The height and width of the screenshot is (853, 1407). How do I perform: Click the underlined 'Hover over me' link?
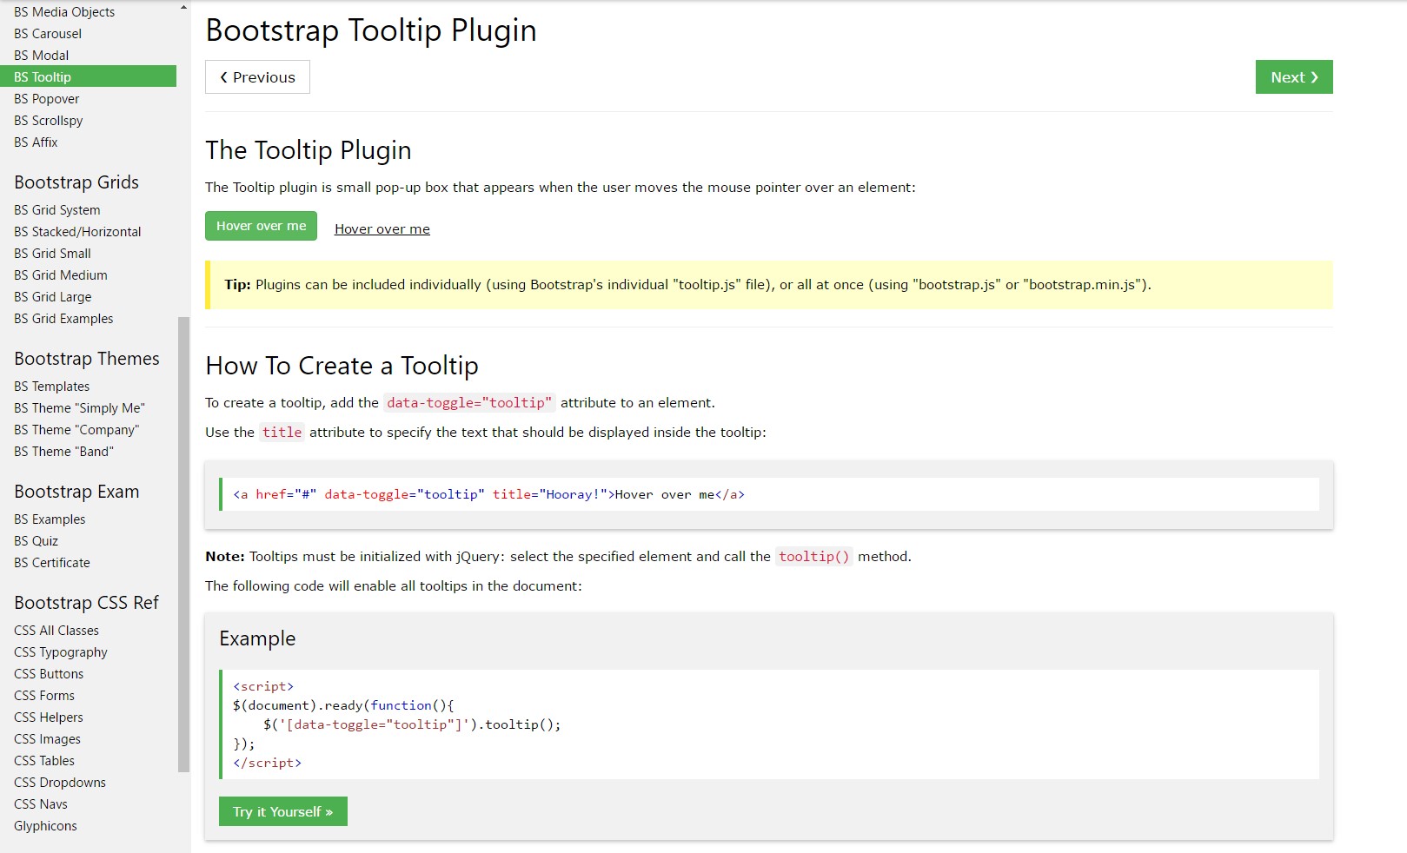(x=382, y=228)
